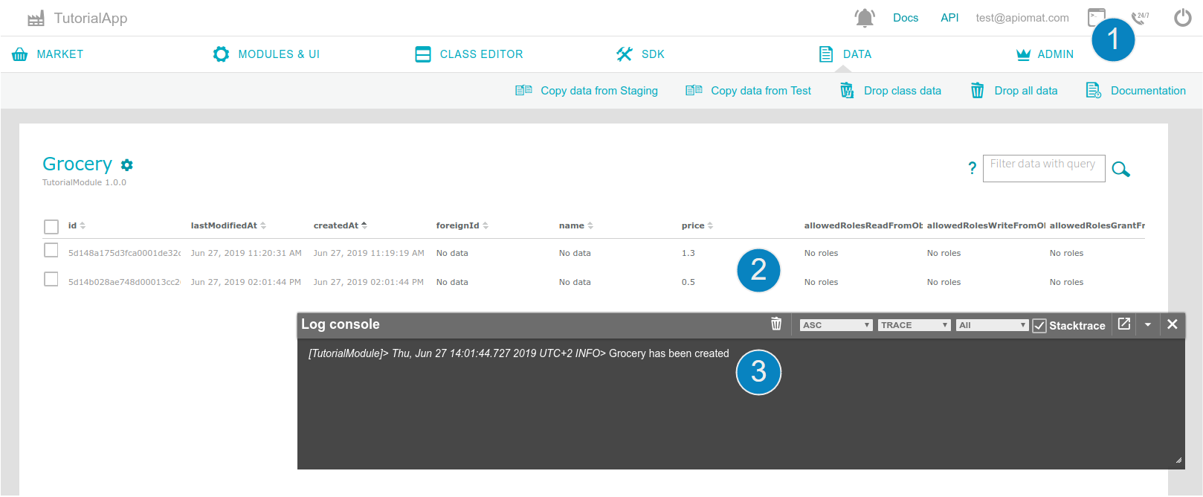Open the TRACE log level dropdown
Image resolution: width=1203 pixels, height=497 pixels.
point(915,325)
